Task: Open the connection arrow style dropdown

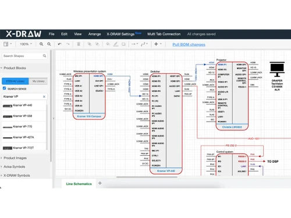Action: pyautogui.click(x=134, y=44)
